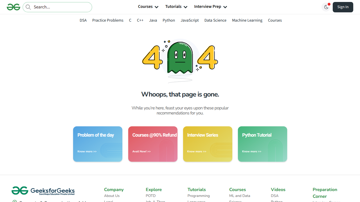Viewport: 360px width, 202px height.
Task: Open About Us footer link
Action: click(x=112, y=196)
